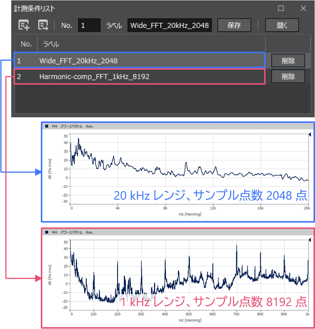Select list row 1 Wide_FFT_20kHz_2048
The width and height of the screenshot is (315, 329).
(x=112, y=60)
